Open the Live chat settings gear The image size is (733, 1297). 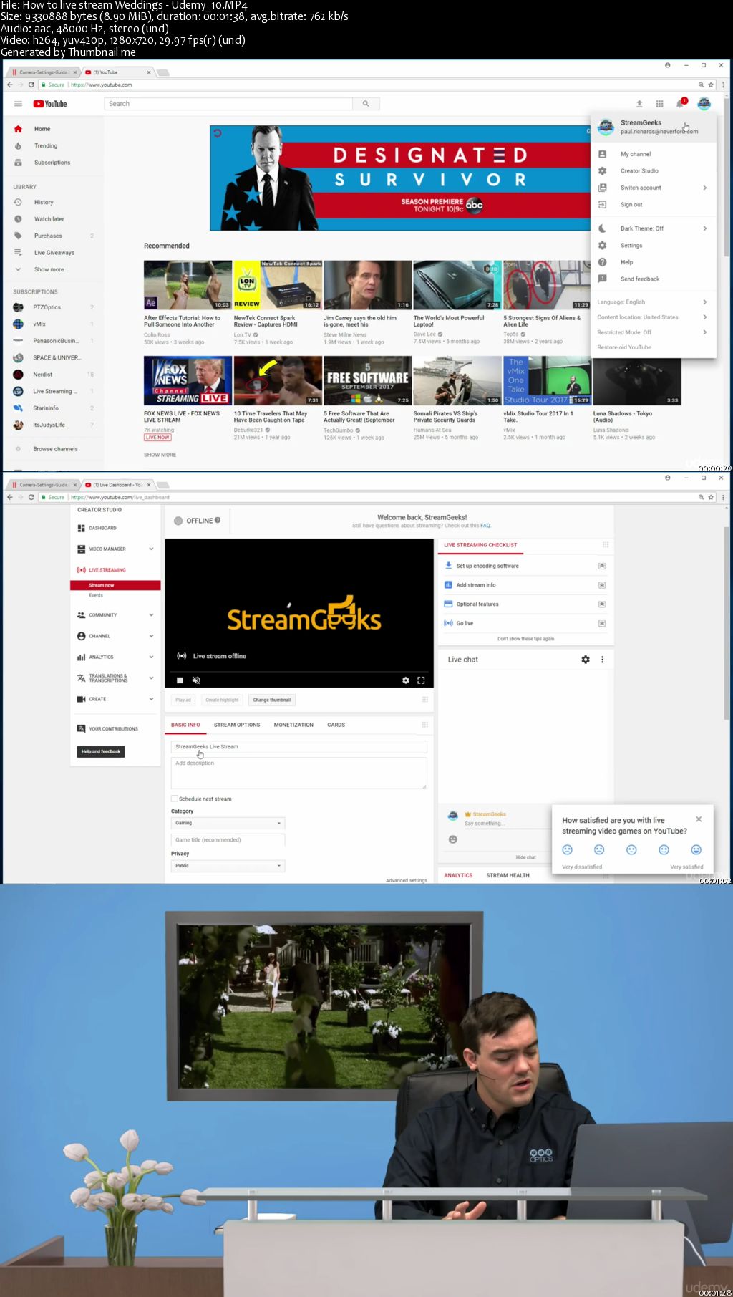click(586, 660)
